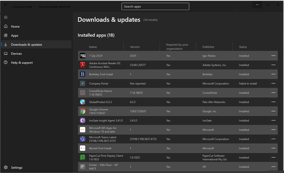Click the Google Chrome icon
This screenshot has width=284, height=173.
pyautogui.click(x=83, y=111)
